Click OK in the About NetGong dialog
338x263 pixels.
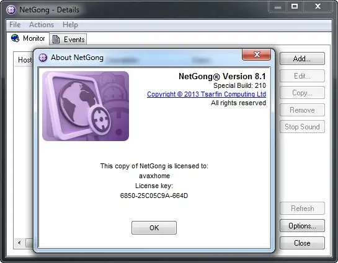[x=154, y=228]
